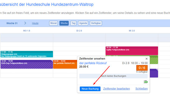Click the orange 0 / 6 availability badge
This screenshot has width=170, height=112.
click(x=142, y=68)
